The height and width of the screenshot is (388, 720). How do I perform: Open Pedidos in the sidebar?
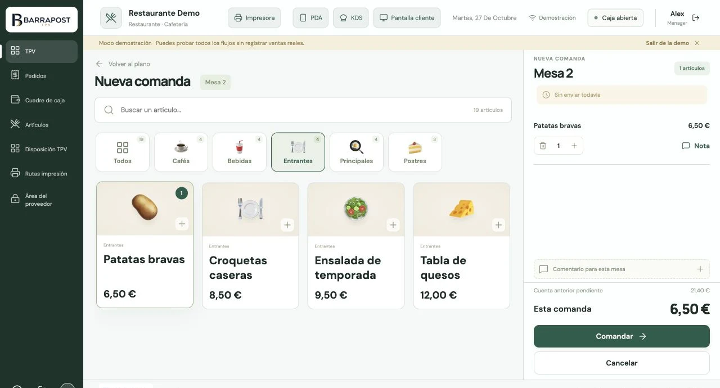42,76
